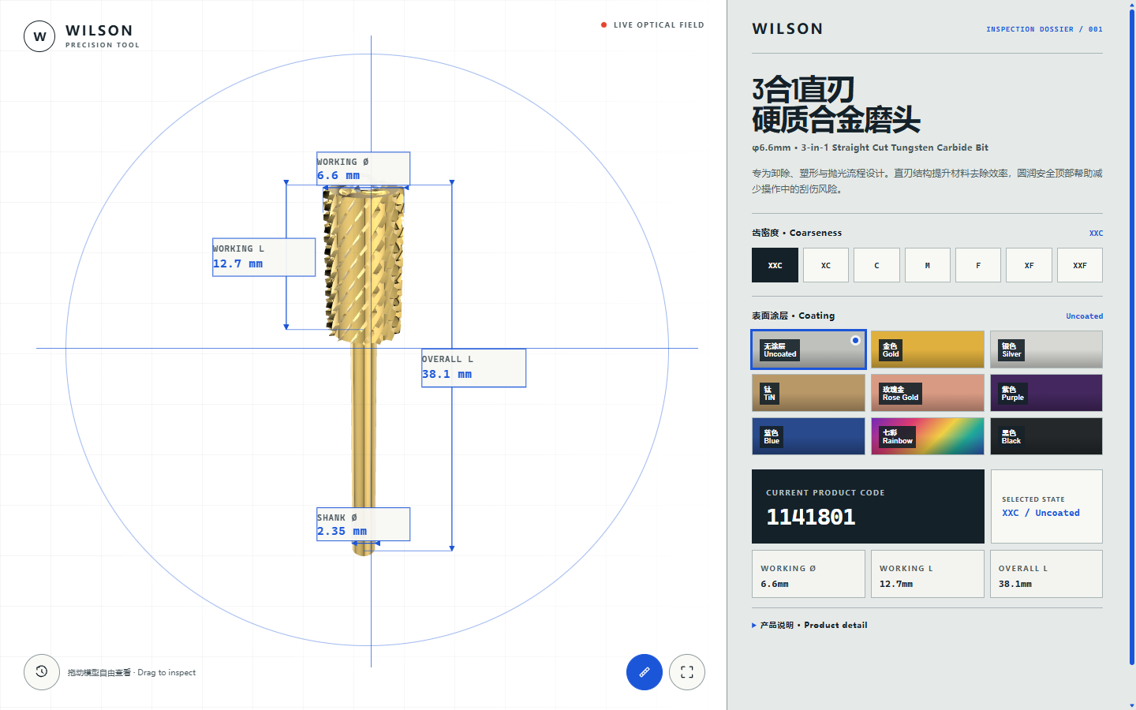Select M coarseness option
Viewport: 1136px width, 710px height.
(x=928, y=265)
